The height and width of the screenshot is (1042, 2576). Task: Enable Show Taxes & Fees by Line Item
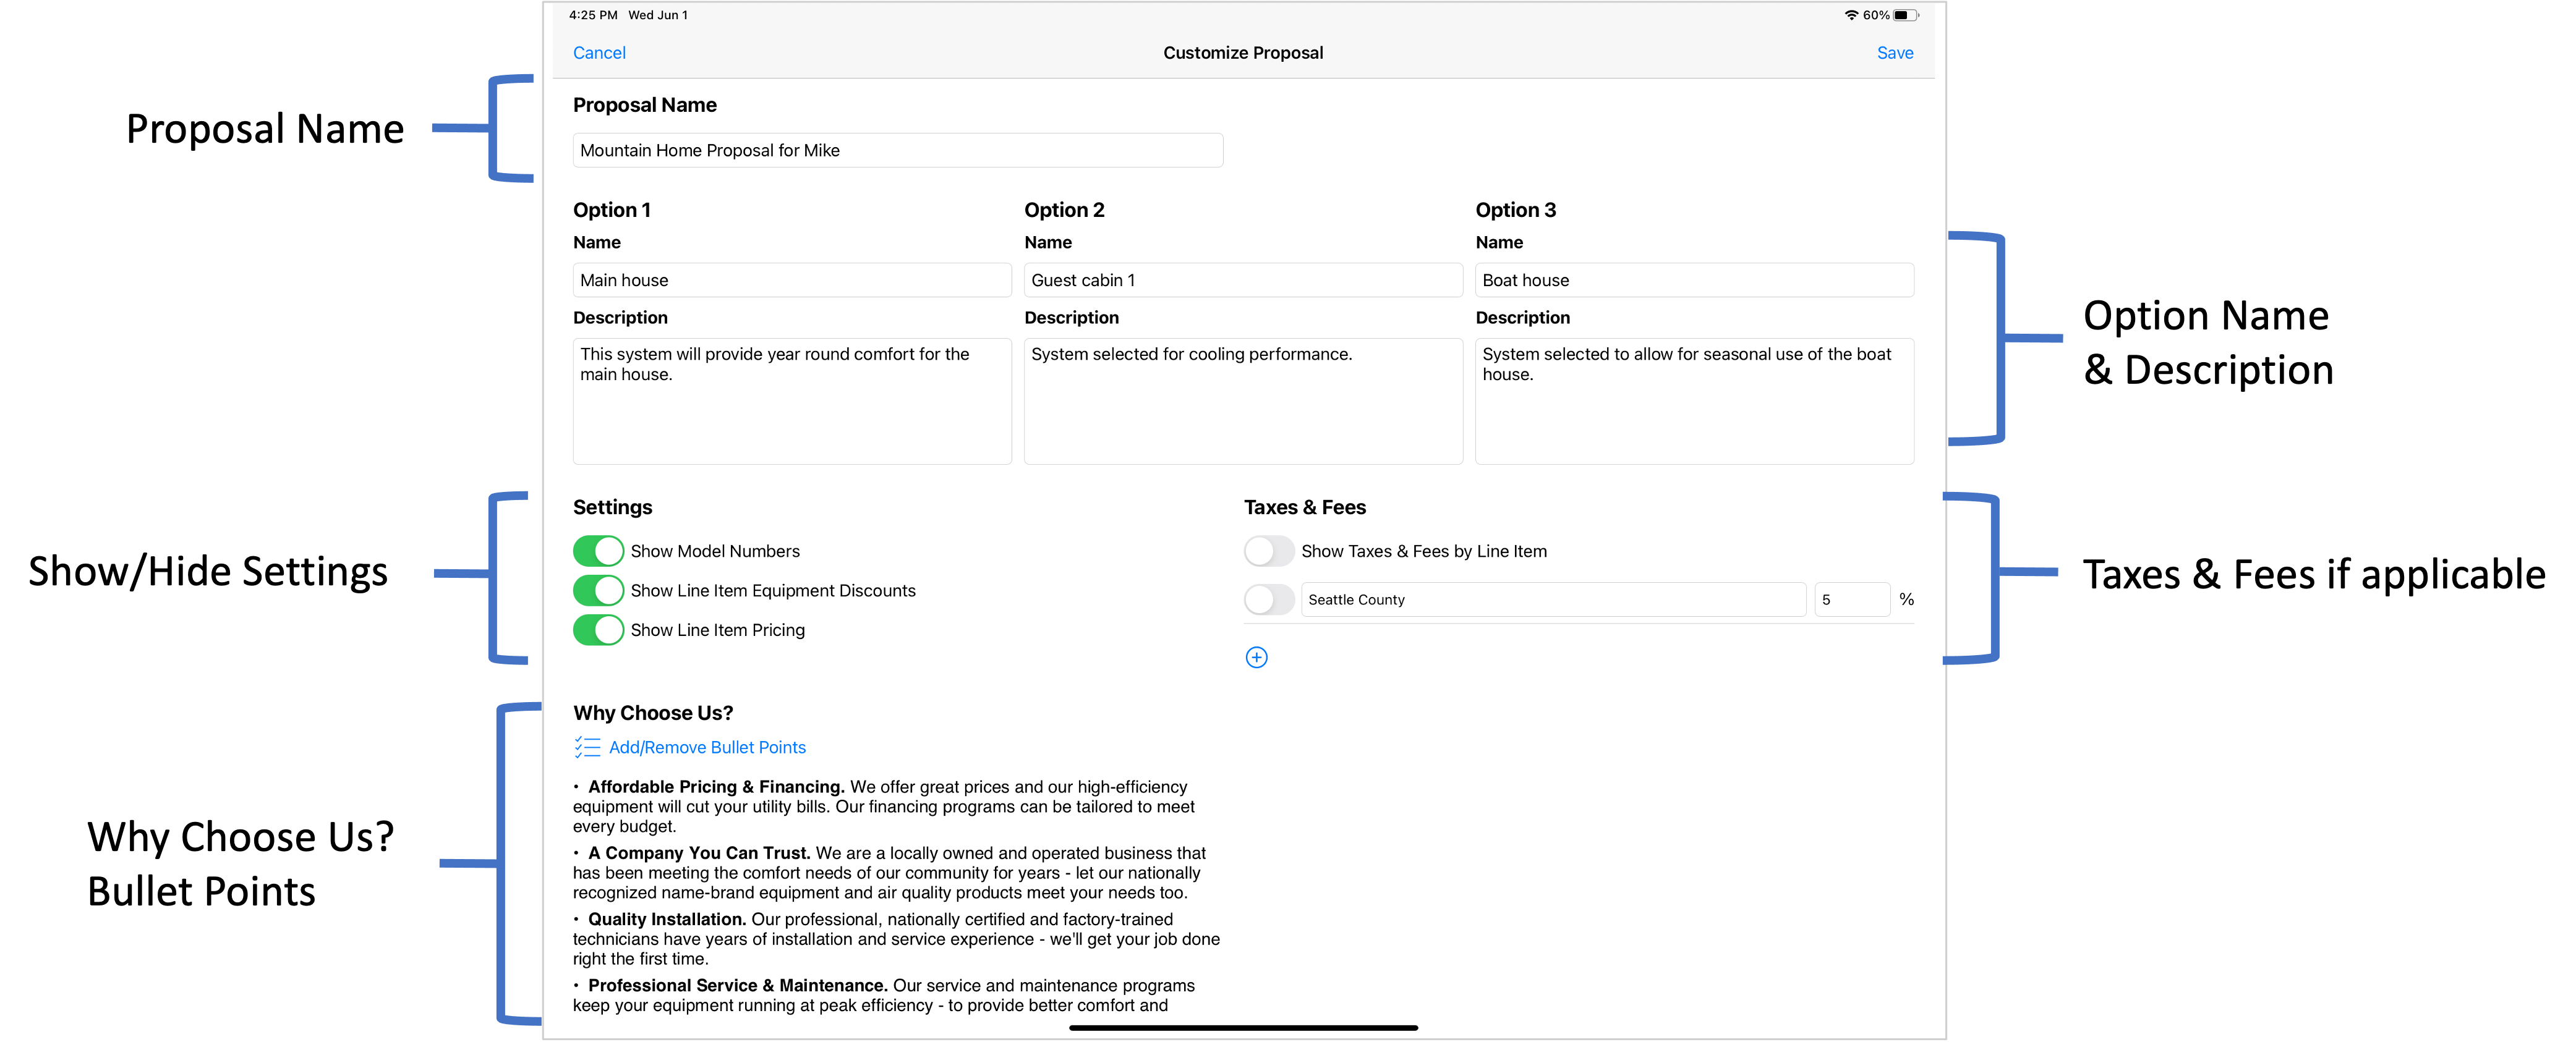[1269, 551]
